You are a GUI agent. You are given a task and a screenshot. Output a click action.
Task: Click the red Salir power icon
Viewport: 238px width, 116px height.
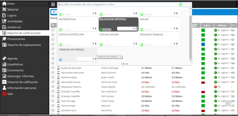click(4, 94)
